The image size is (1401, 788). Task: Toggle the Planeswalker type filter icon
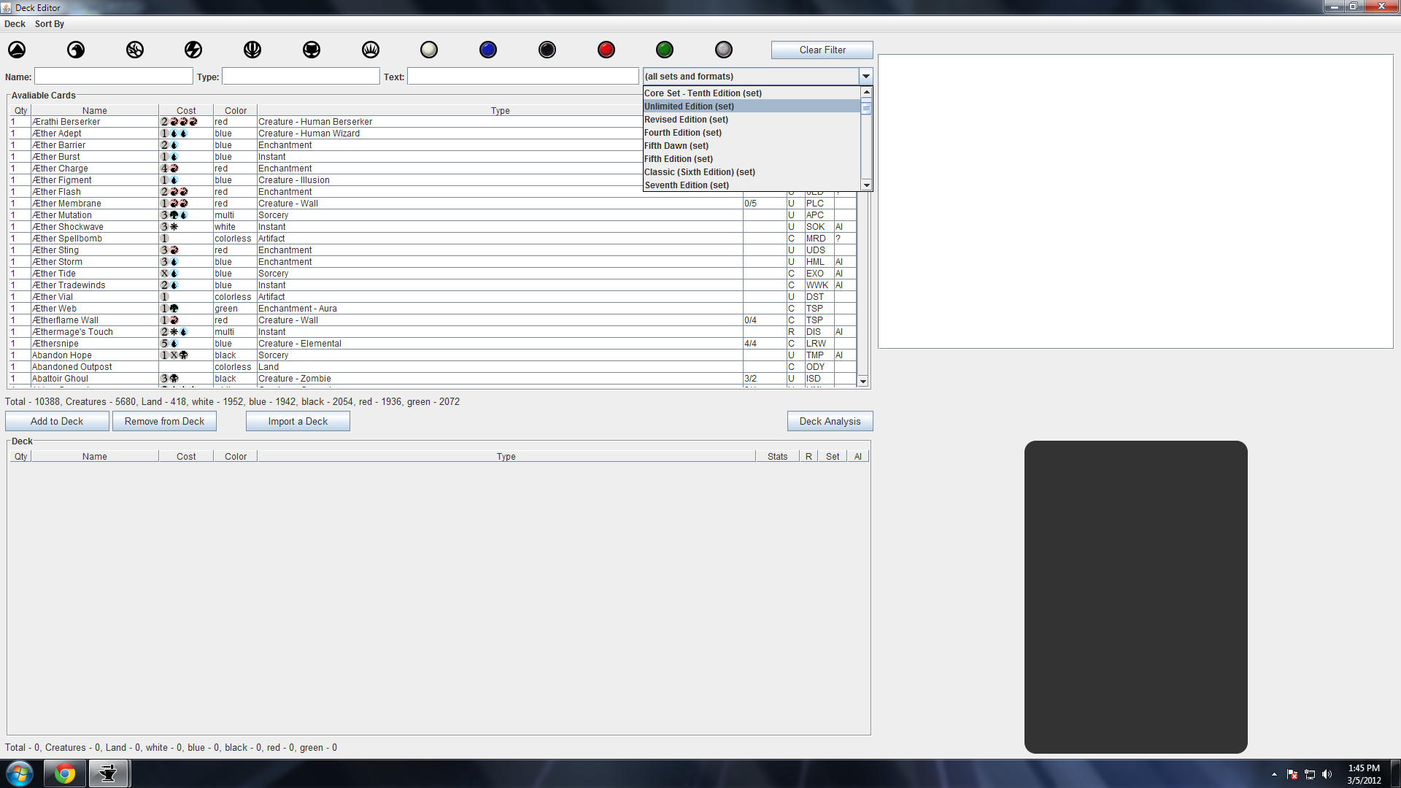252,50
